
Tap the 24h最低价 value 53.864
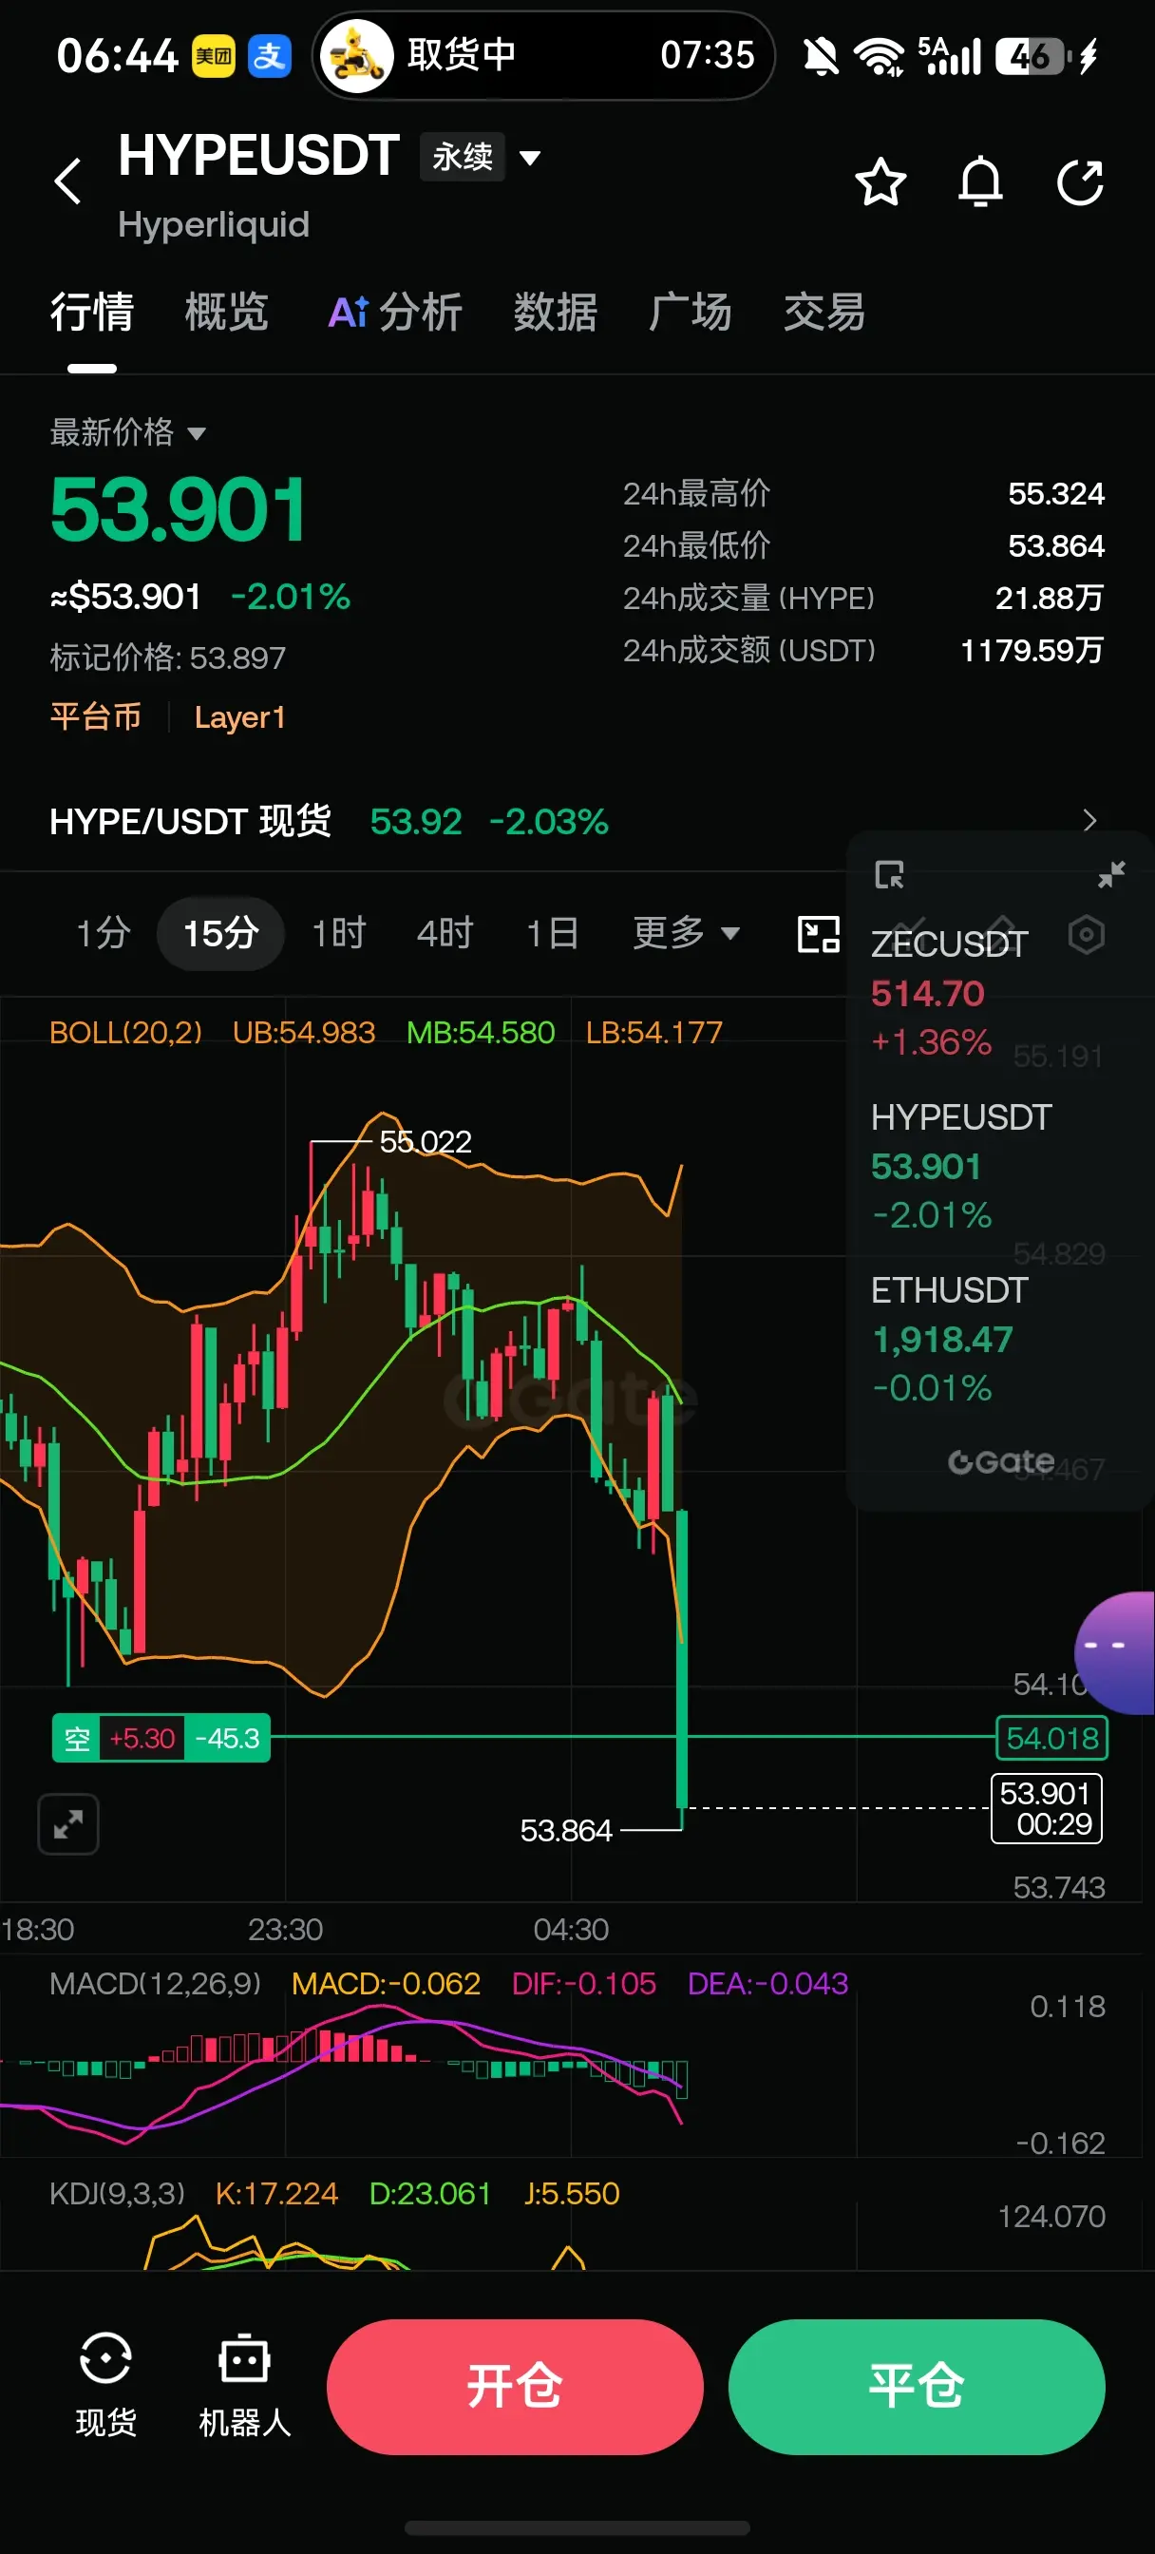[x=1056, y=546]
